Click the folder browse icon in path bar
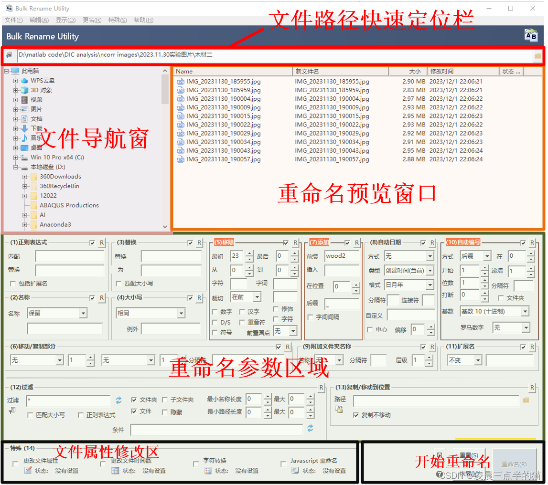Viewport: 548px width, 485px height. pos(537,56)
